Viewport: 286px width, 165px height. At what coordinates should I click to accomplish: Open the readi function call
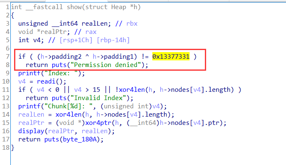click(x=46, y=81)
